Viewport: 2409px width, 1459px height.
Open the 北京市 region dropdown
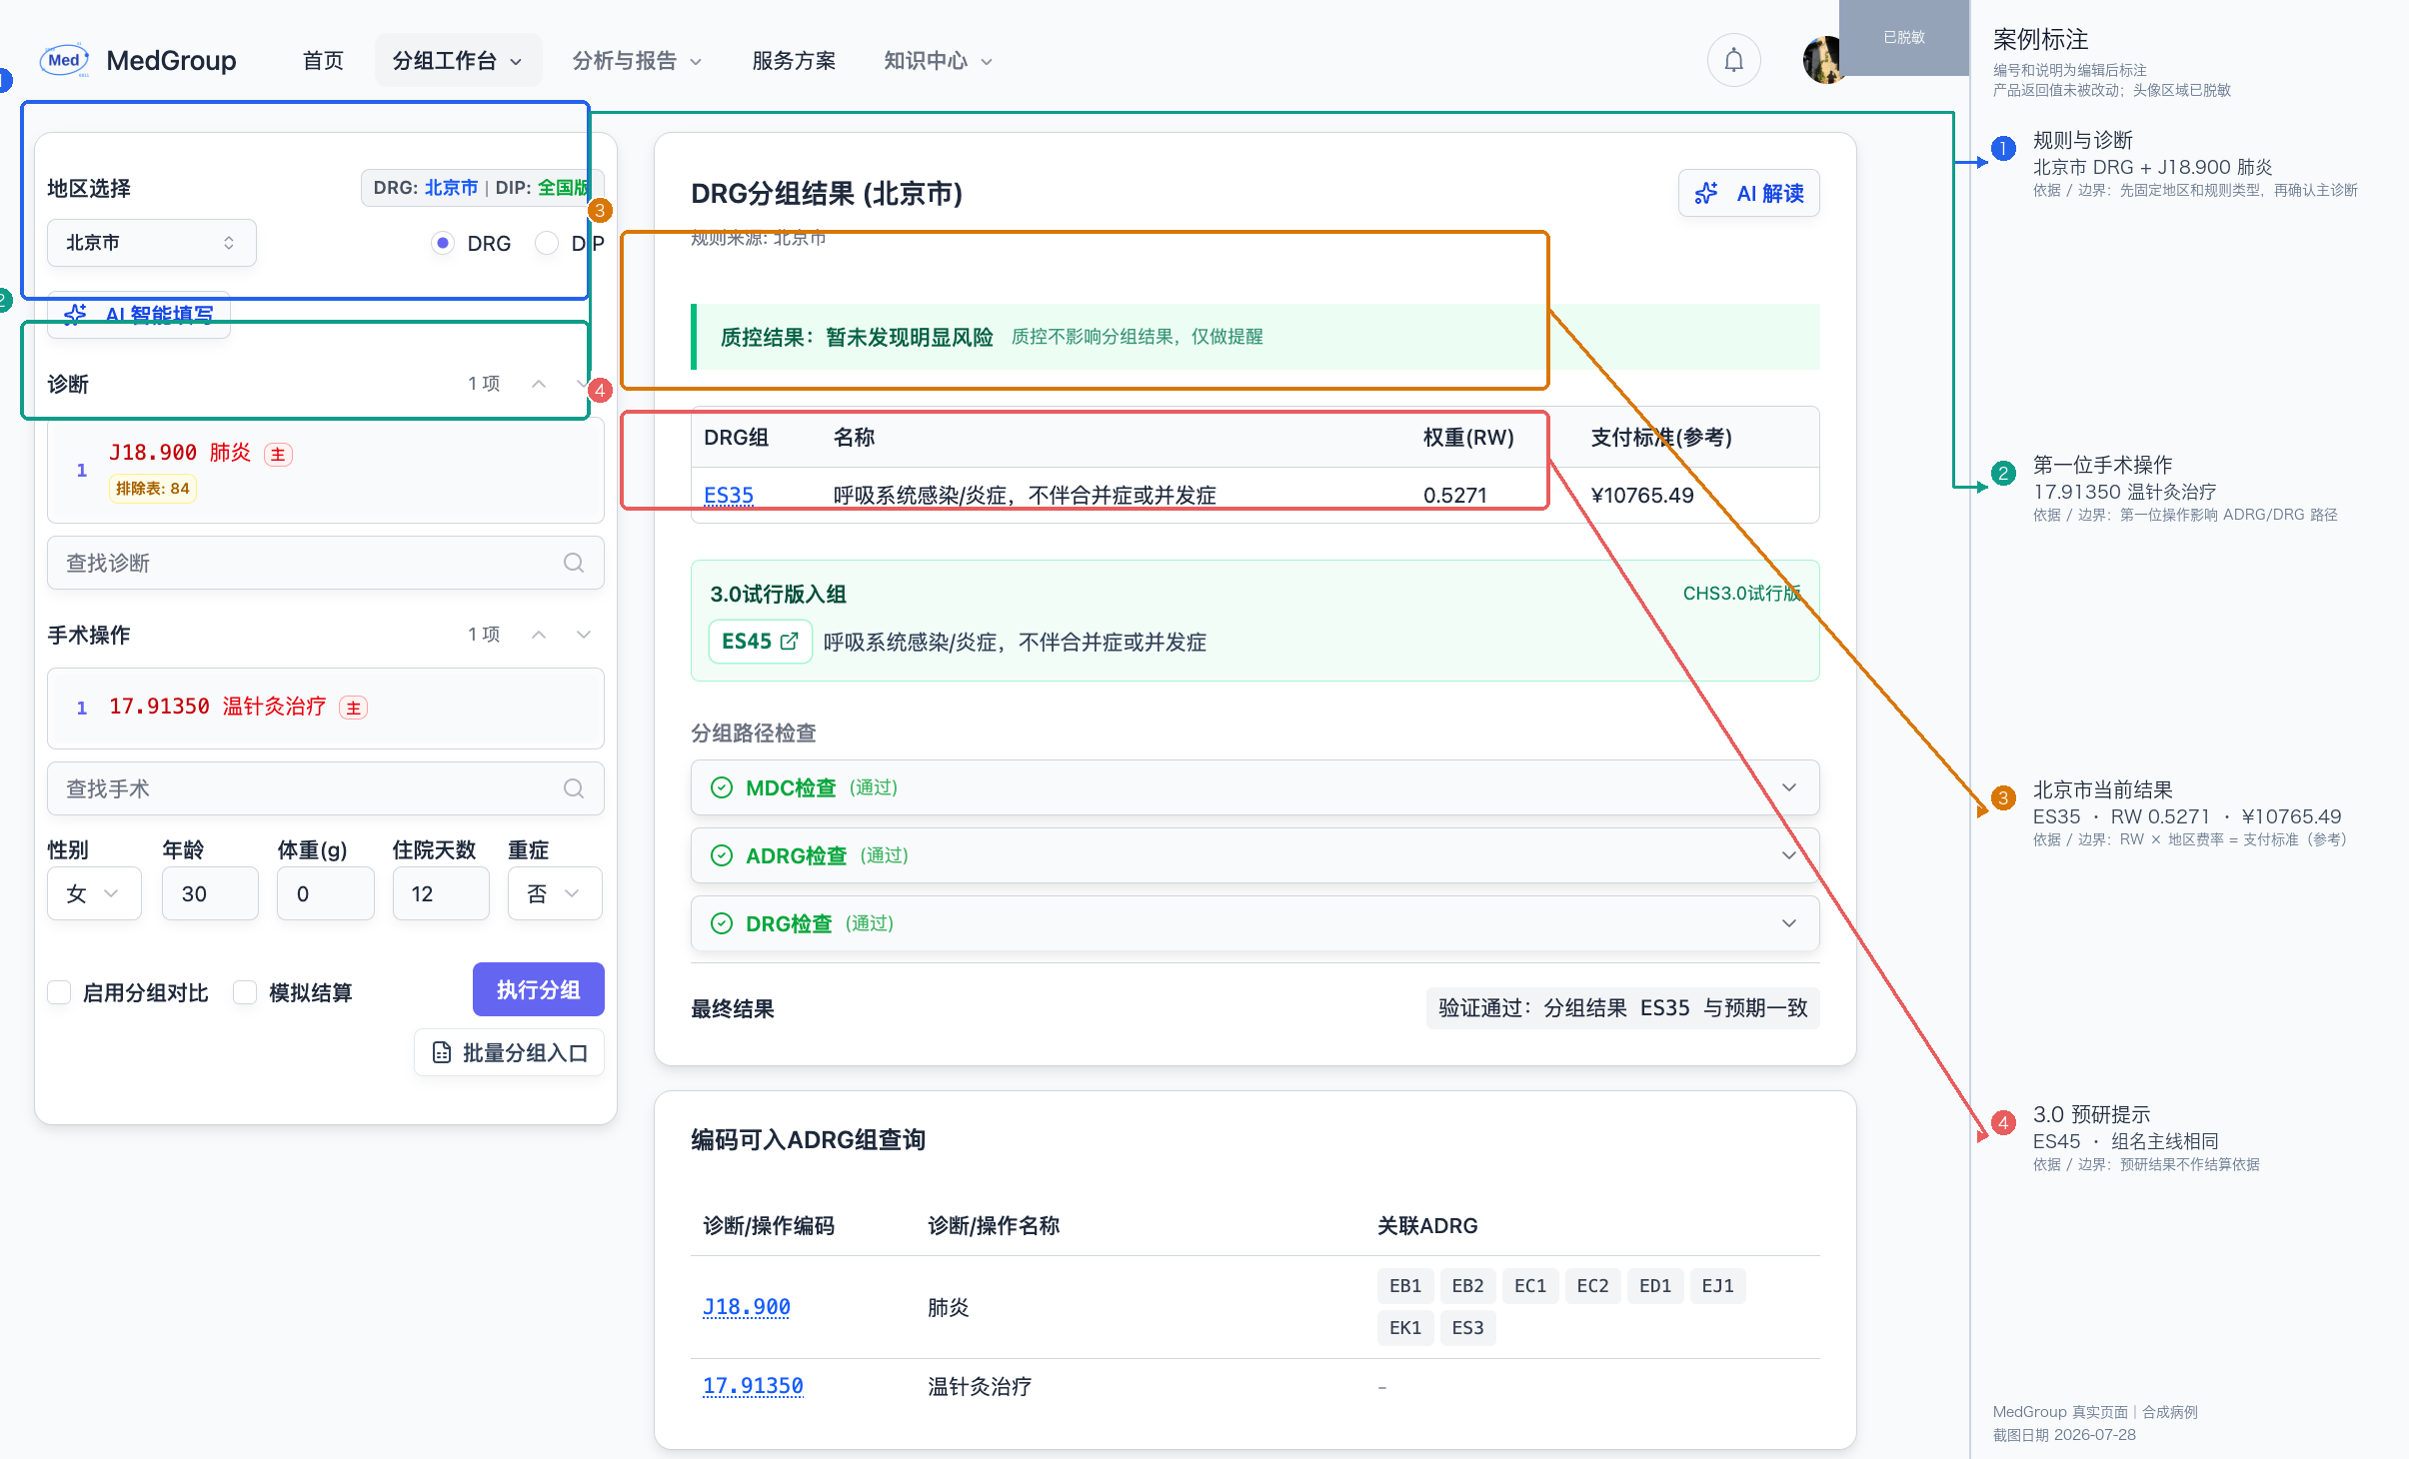click(x=152, y=243)
